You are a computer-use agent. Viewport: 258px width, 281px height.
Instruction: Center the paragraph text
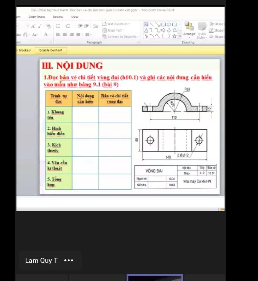point(65,35)
